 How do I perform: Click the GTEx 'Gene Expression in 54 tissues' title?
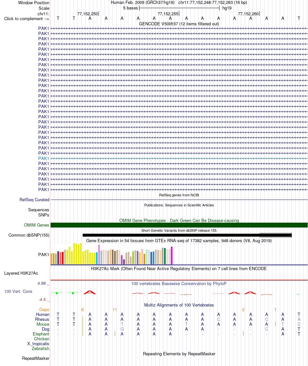179,241
